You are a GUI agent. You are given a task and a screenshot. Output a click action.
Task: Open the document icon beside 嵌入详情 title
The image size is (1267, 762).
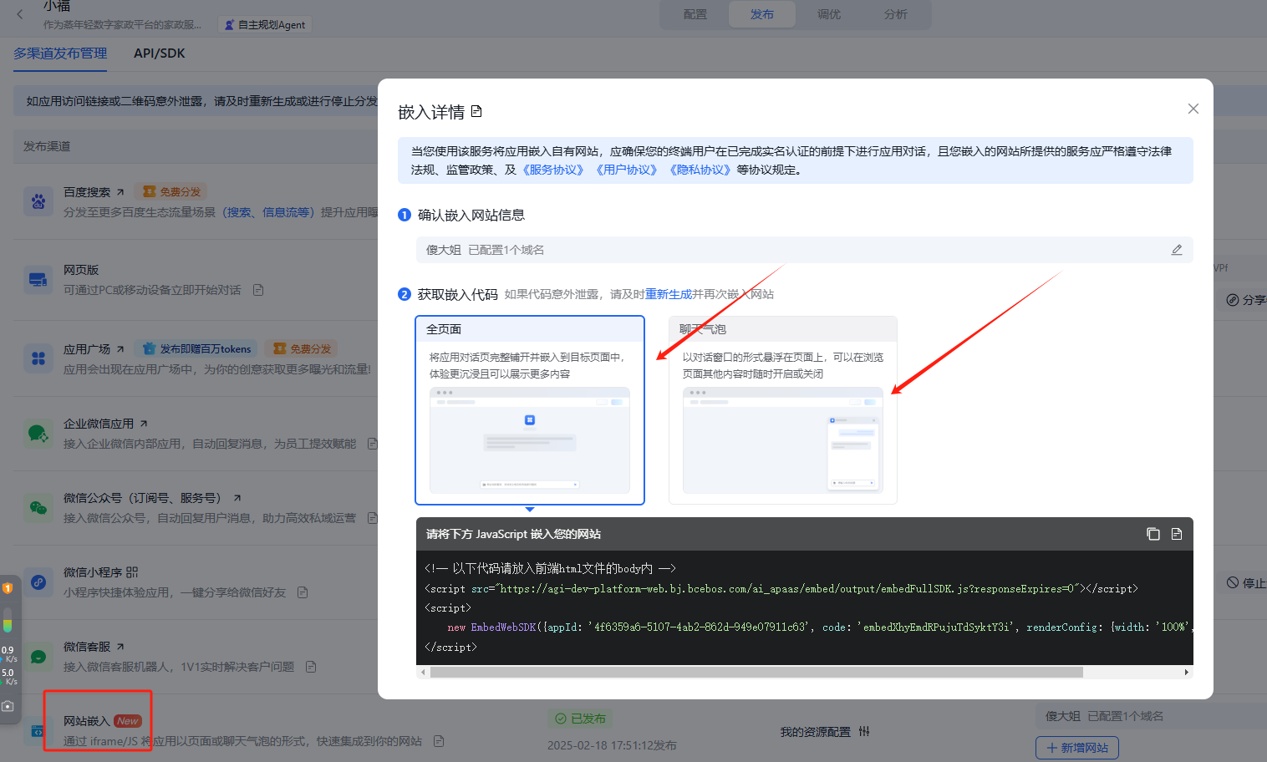point(476,111)
